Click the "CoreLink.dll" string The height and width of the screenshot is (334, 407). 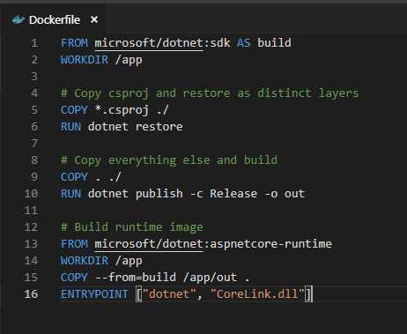(x=257, y=294)
